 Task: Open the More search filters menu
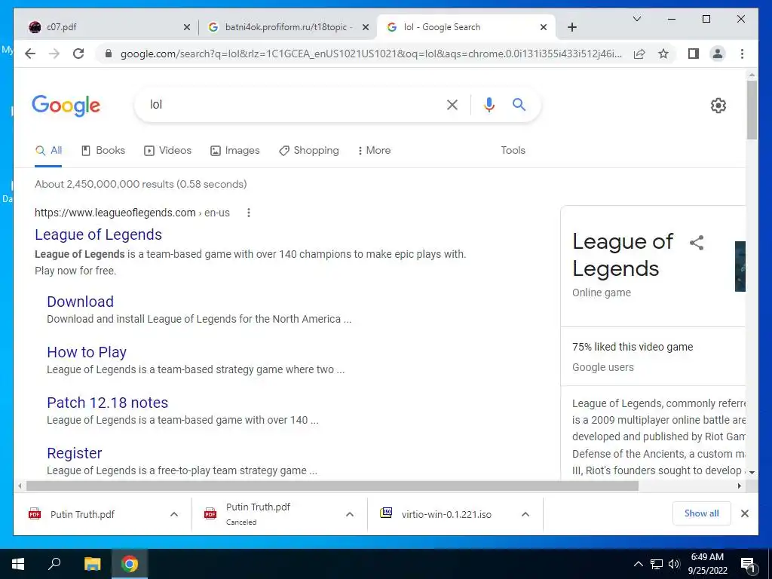pyautogui.click(x=374, y=151)
